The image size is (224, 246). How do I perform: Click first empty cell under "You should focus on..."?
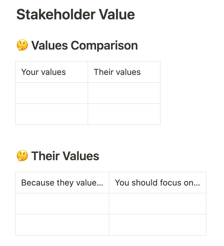[158, 204]
